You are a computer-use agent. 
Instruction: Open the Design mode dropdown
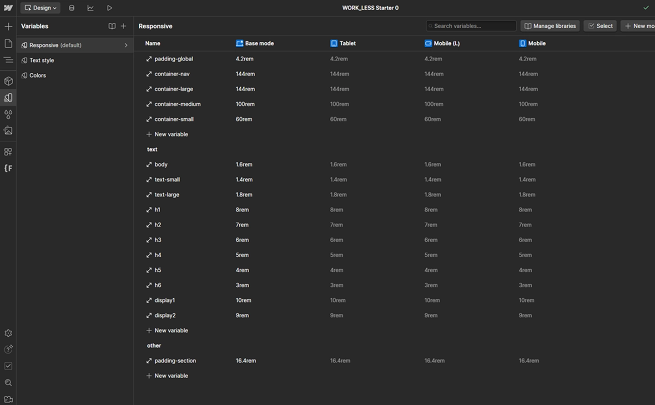tap(40, 8)
